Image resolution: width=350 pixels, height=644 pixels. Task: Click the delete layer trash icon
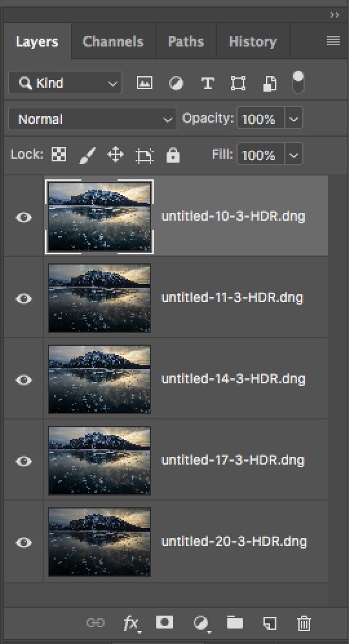pyautogui.click(x=304, y=623)
